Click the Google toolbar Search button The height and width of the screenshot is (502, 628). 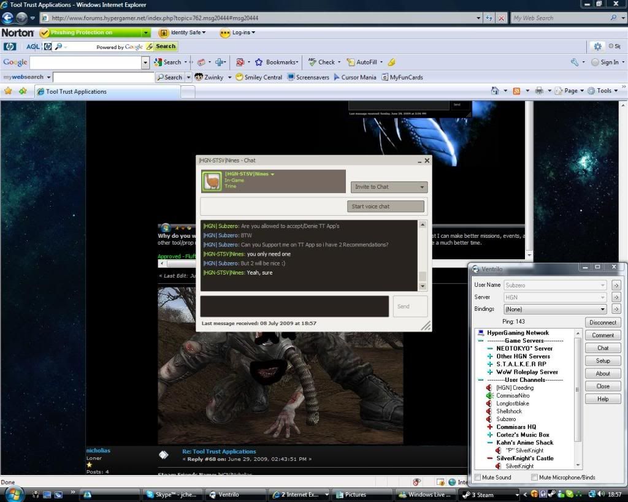[168, 62]
